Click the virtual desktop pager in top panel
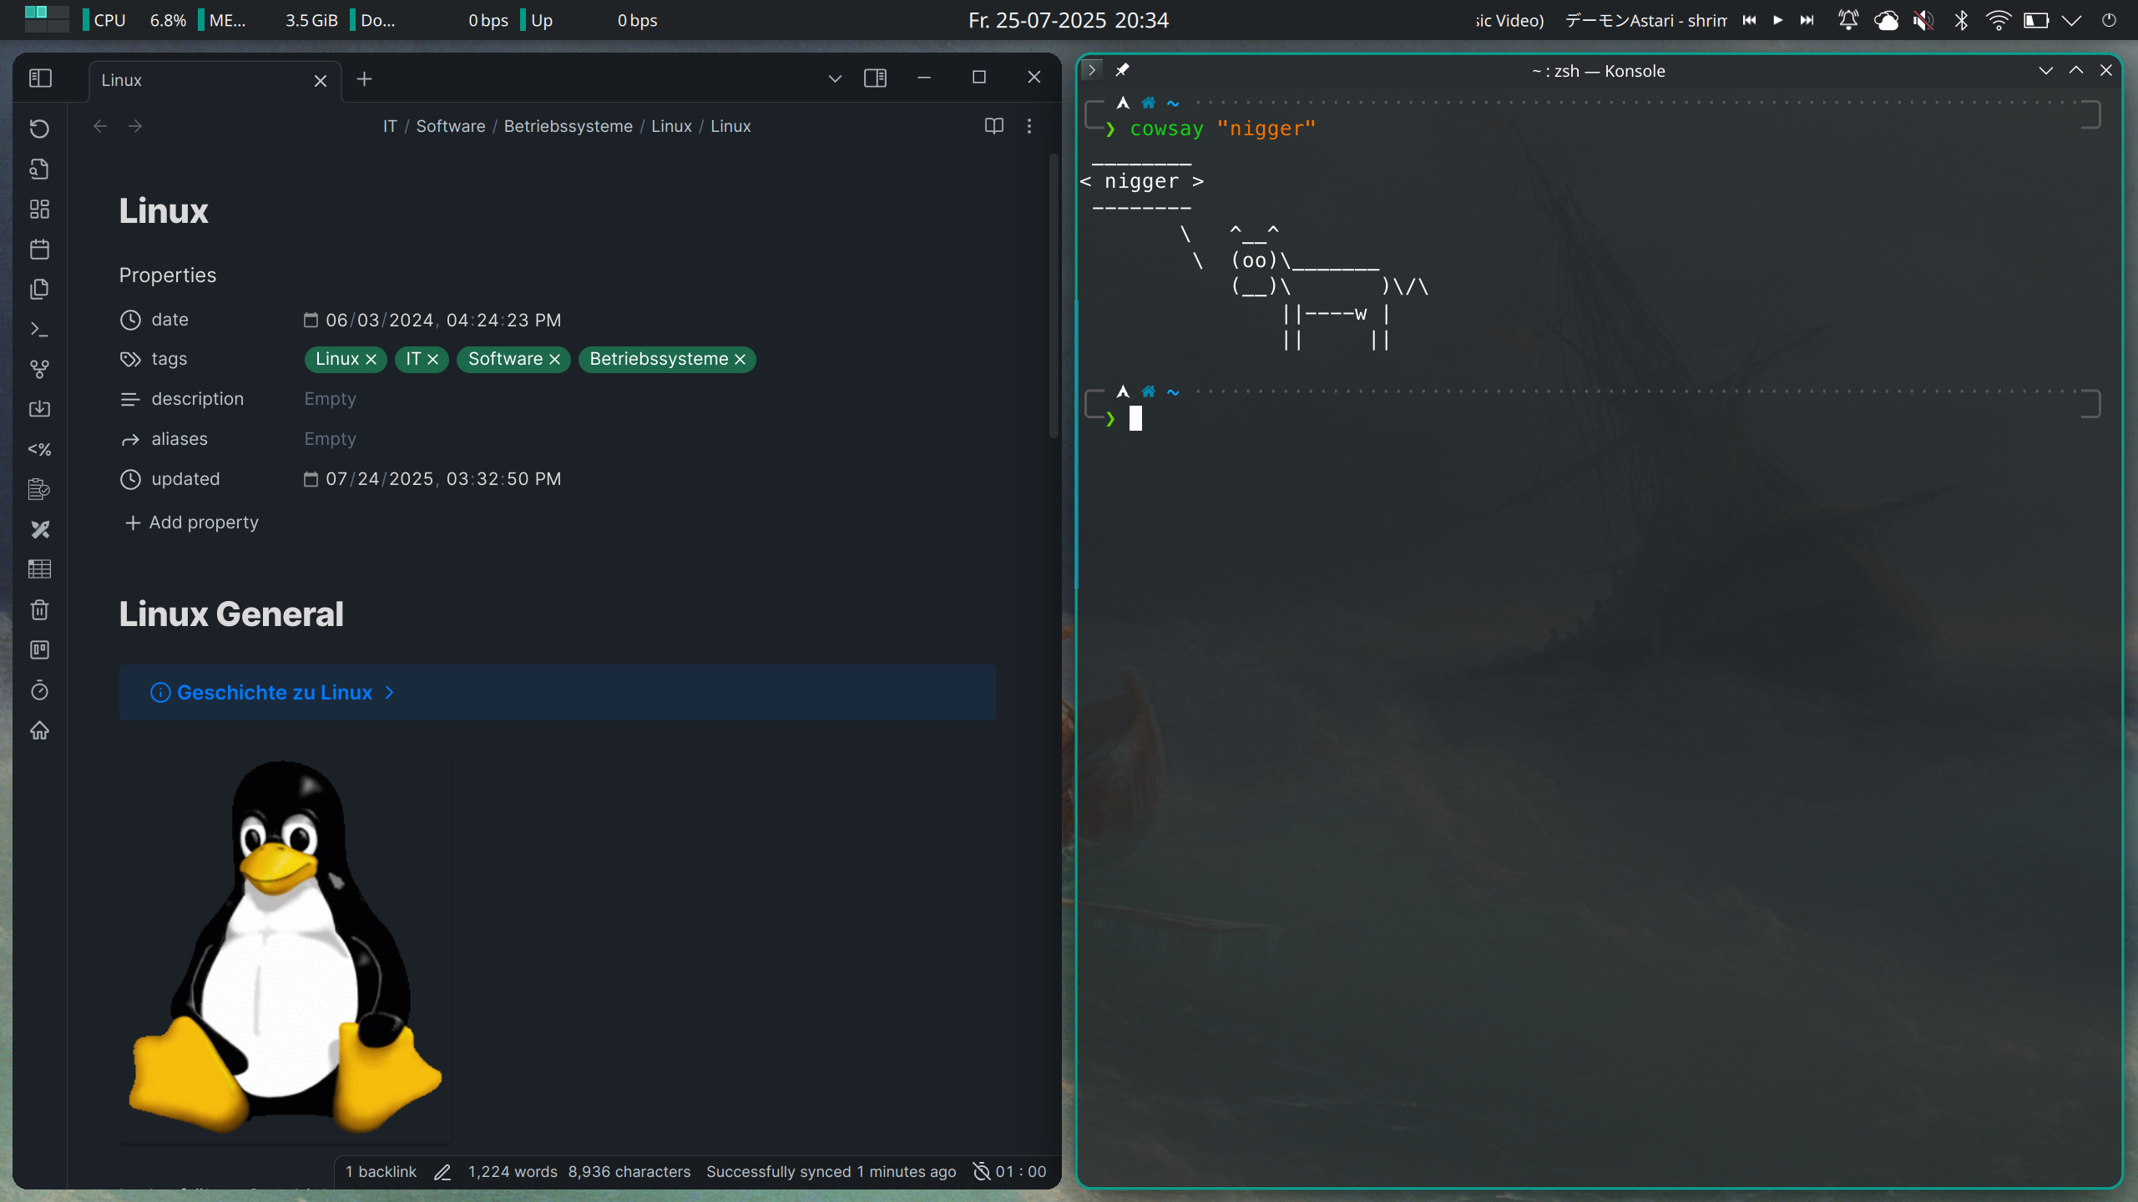The height and width of the screenshot is (1202, 2138). pos(47,18)
